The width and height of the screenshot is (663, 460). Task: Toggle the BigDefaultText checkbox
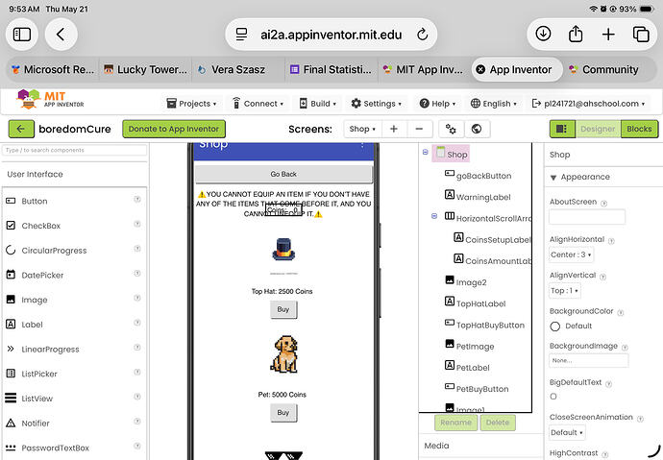(553, 397)
